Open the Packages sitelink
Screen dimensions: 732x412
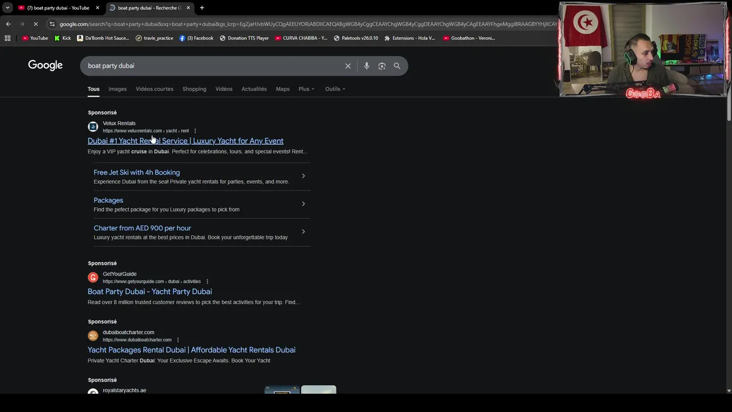coord(108,200)
